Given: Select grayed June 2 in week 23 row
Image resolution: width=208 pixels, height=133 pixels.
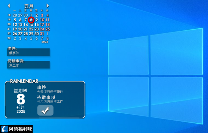Looking at the screenshot, I should (15, 38).
